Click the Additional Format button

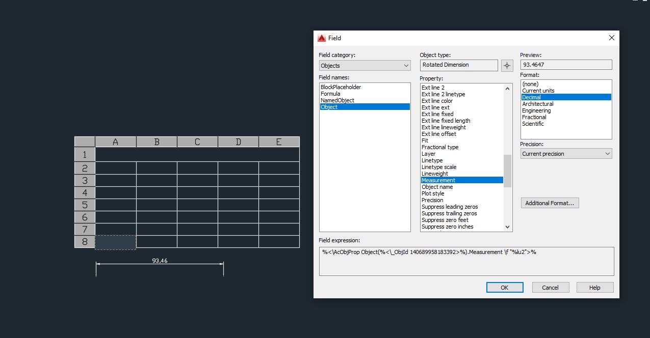coord(550,203)
